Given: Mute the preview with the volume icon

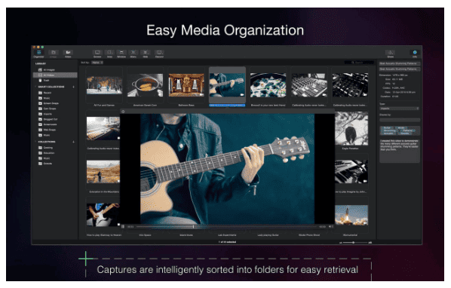Looking at the screenshot, I should point(331,227).
